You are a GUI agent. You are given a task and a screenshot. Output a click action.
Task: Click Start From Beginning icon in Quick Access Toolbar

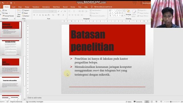coord(11,3)
